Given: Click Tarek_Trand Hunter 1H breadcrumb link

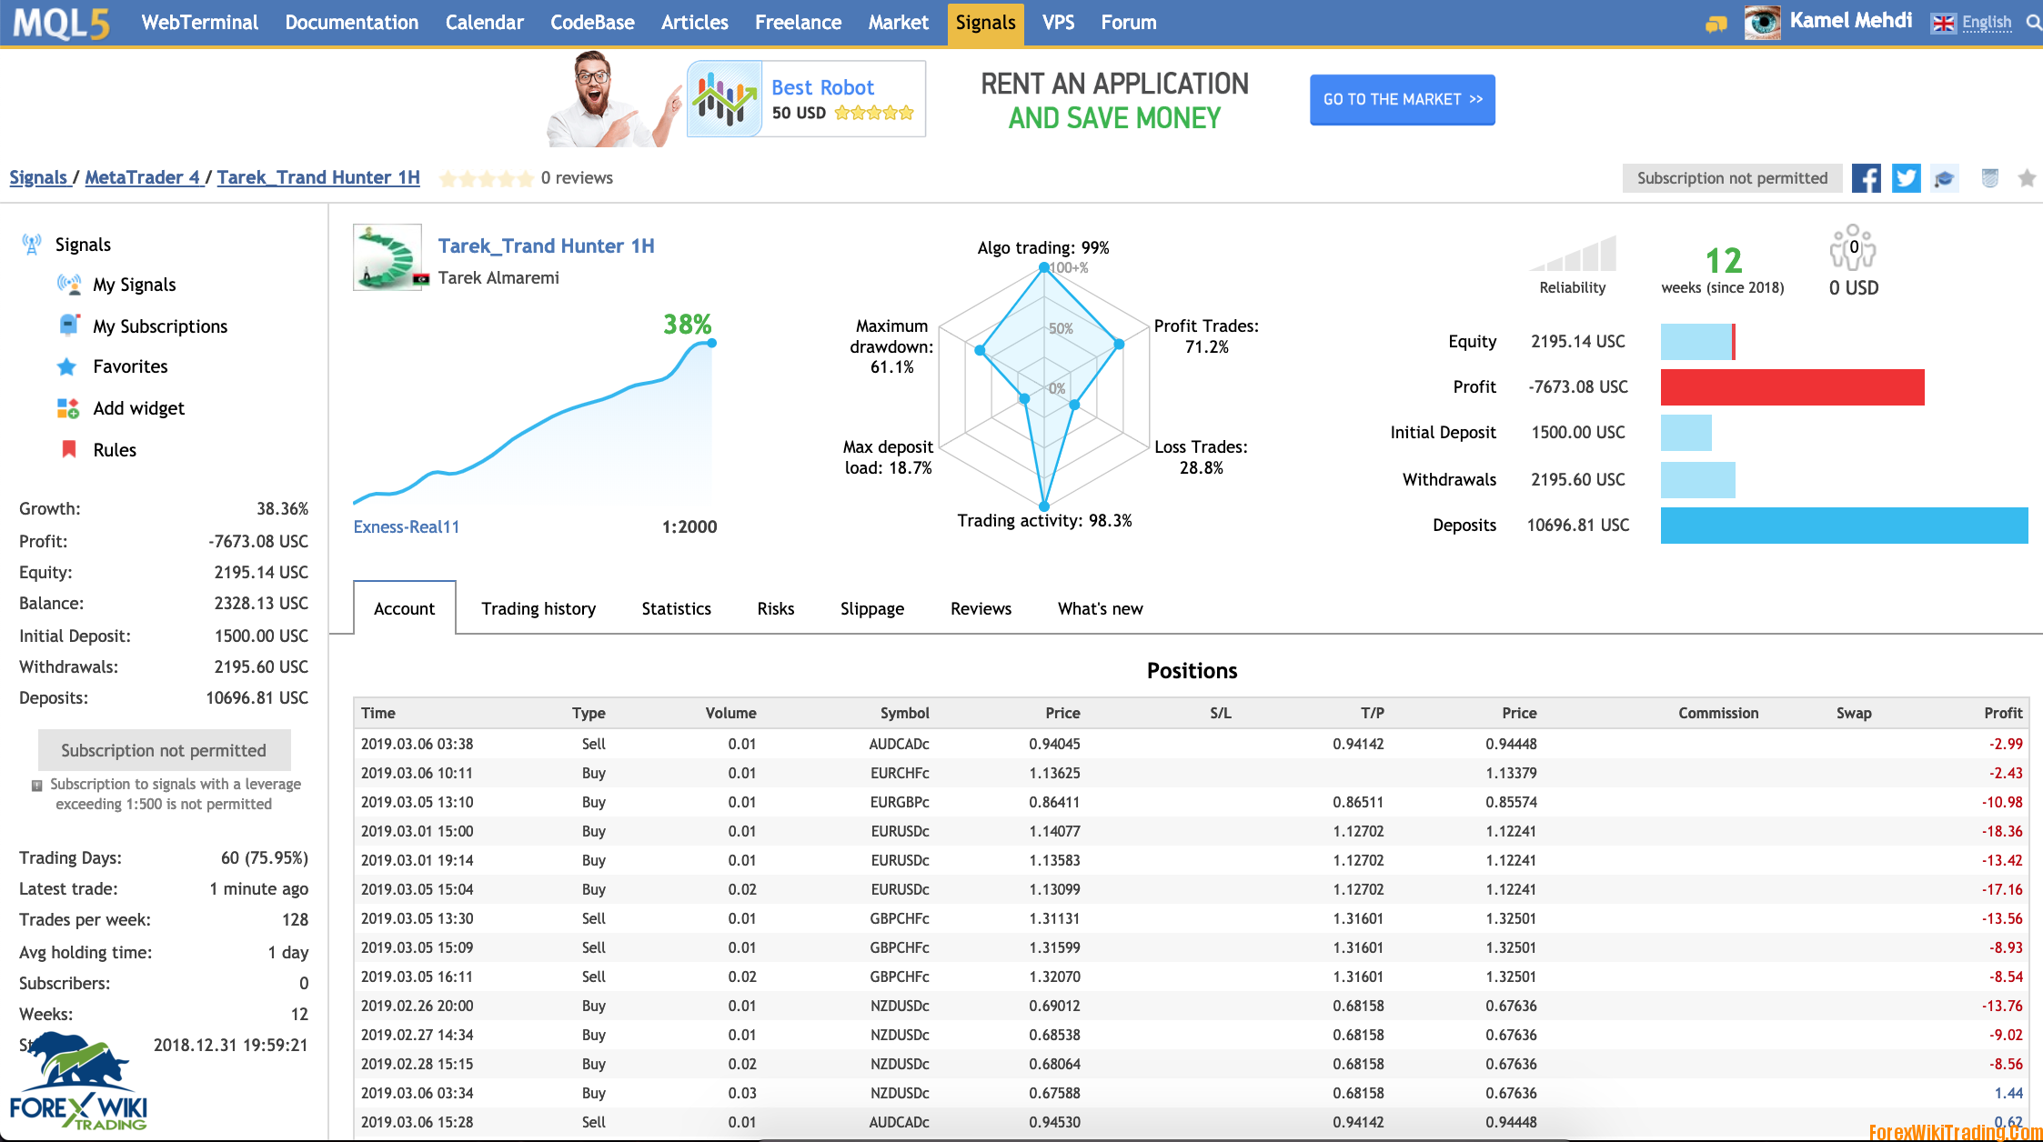Looking at the screenshot, I should click(x=318, y=177).
